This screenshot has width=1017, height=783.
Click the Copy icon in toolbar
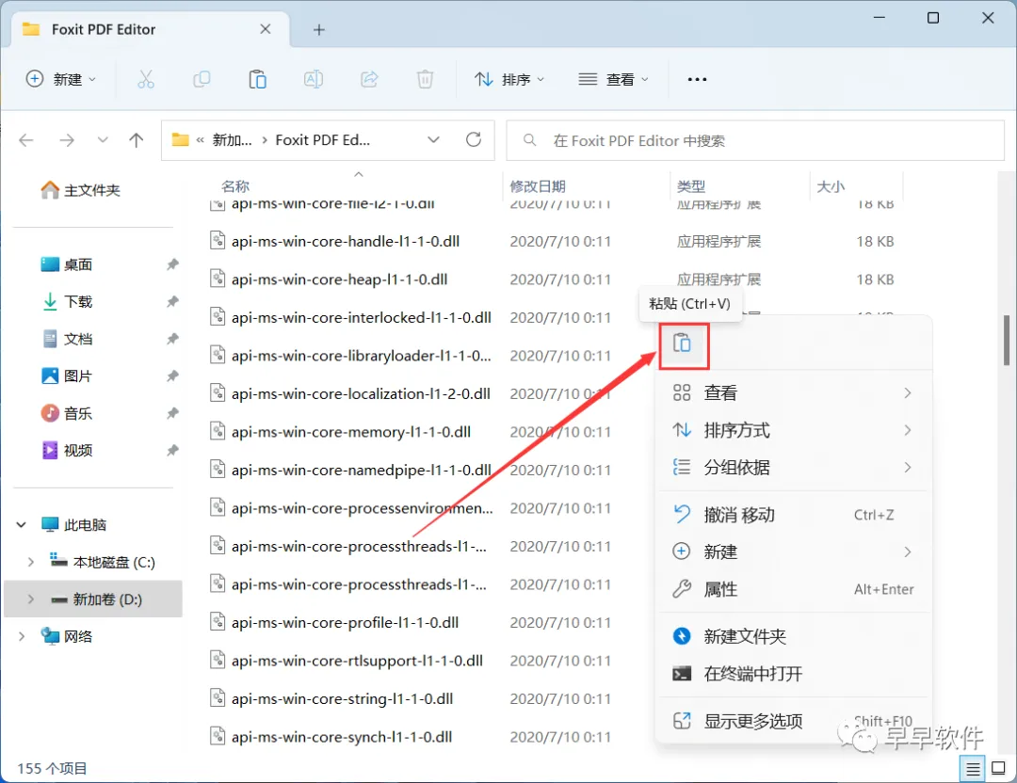202,79
